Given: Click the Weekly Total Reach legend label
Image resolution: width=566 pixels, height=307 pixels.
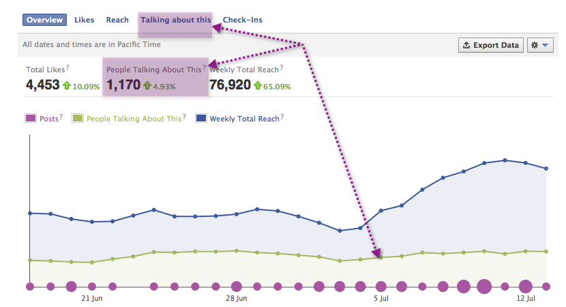Looking at the screenshot, I should click(244, 119).
